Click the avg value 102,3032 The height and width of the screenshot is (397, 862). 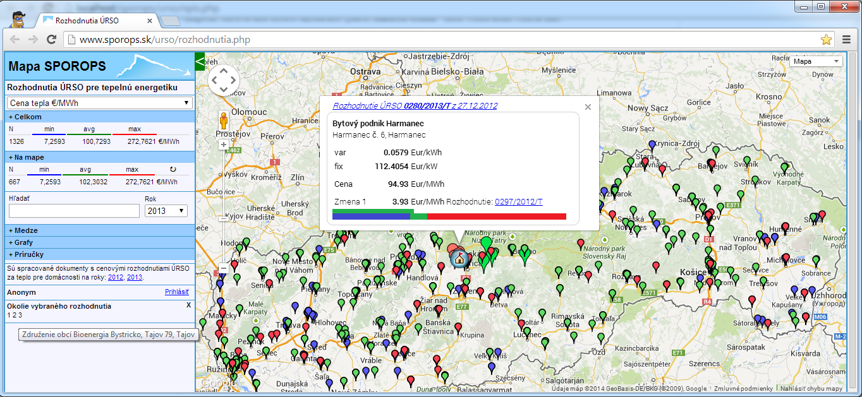pyautogui.click(x=92, y=182)
